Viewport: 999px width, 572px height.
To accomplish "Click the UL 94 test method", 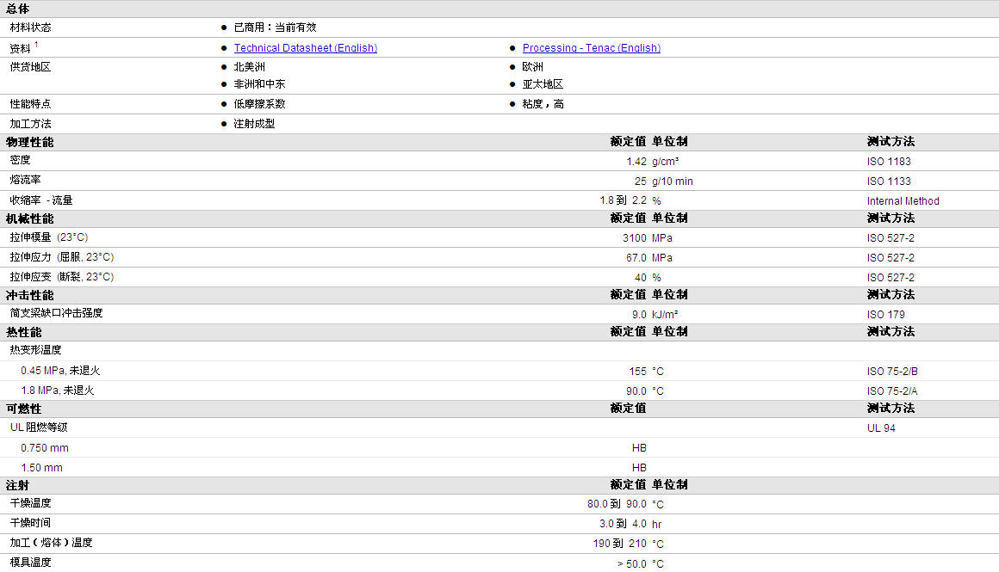I will [881, 427].
